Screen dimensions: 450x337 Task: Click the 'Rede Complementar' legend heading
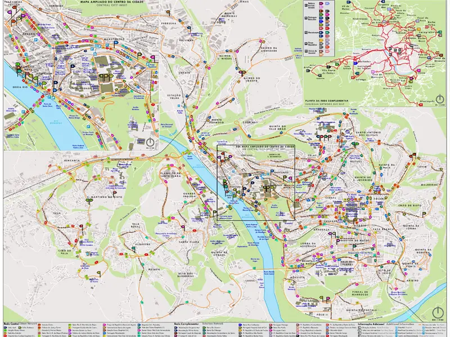point(187,324)
